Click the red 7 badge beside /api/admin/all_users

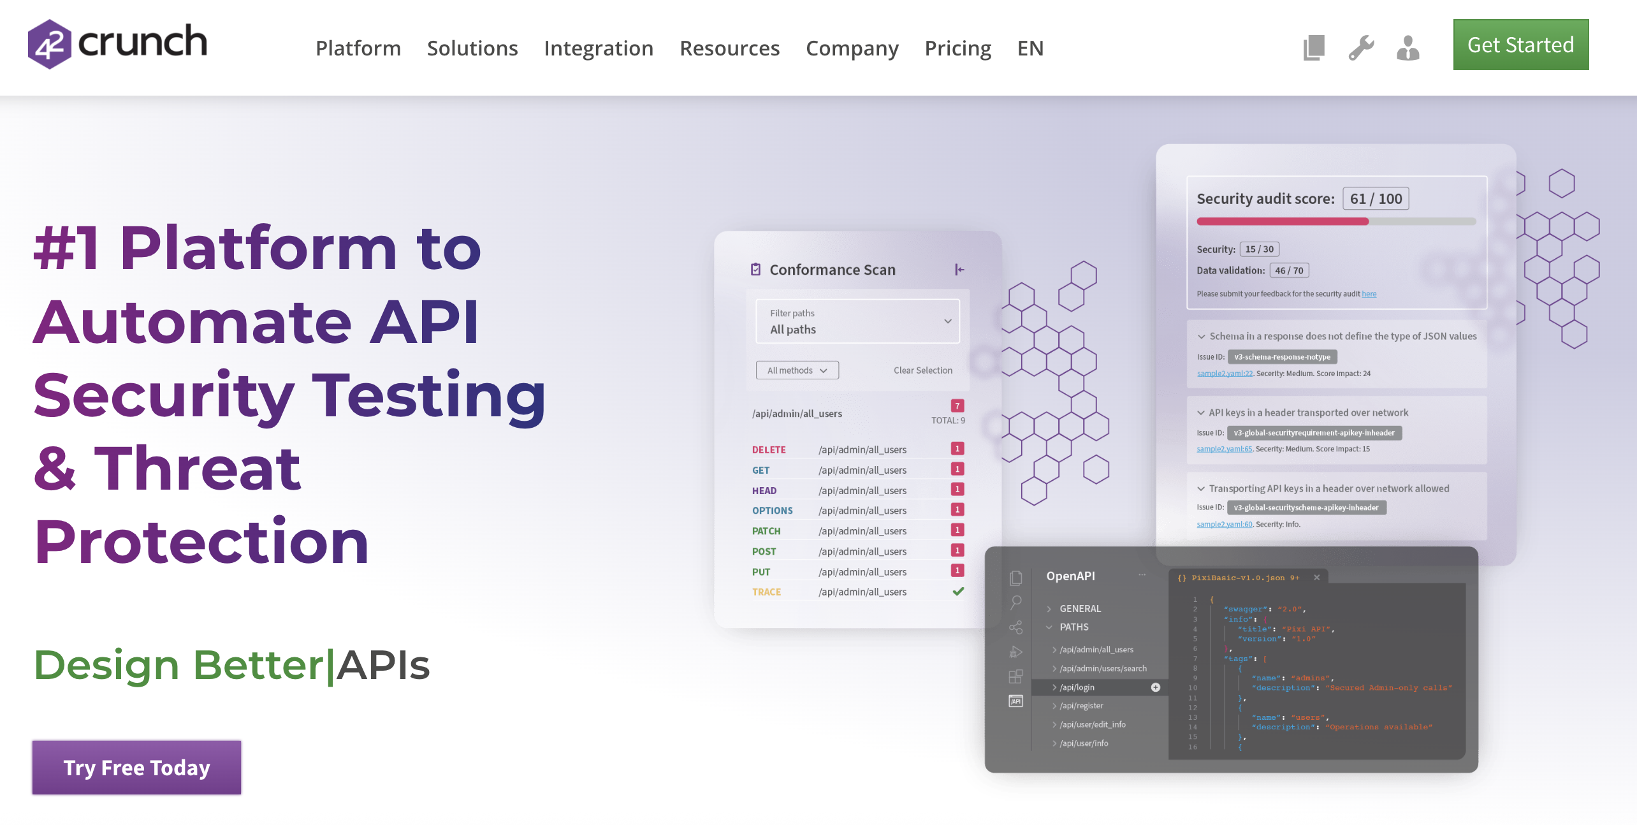point(957,405)
